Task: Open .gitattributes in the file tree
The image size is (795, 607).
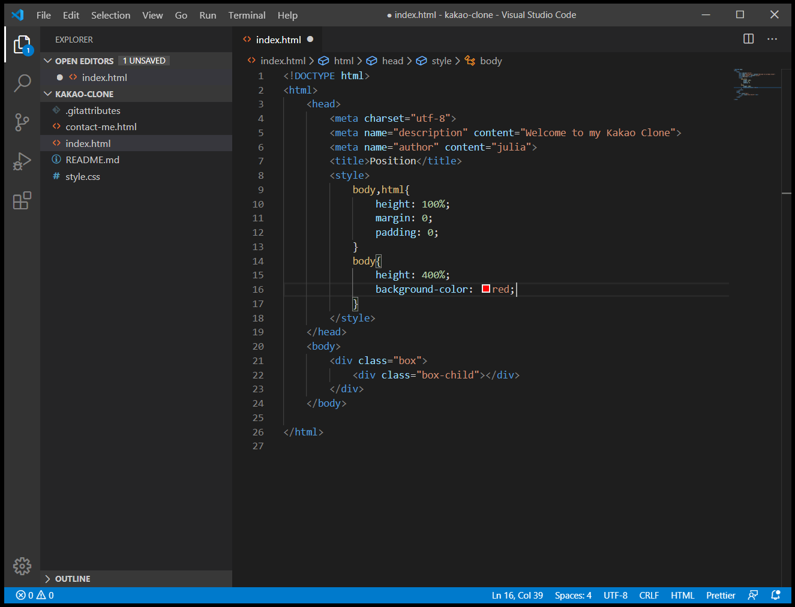Action: click(x=136, y=110)
